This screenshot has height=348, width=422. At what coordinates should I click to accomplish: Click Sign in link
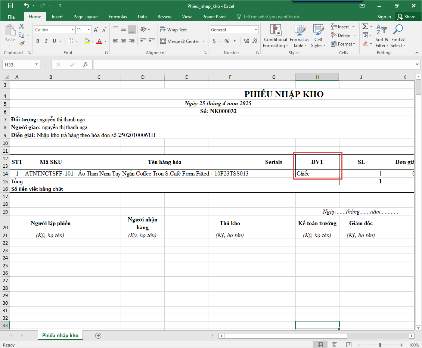(x=384, y=17)
